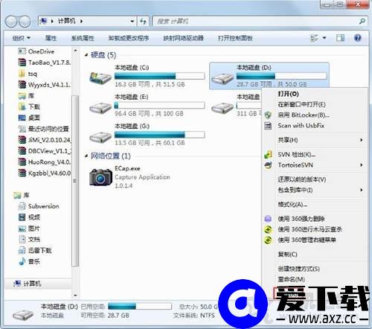Select 视频 videos library in sidebar
The height and width of the screenshot is (329, 372).
point(29,217)
